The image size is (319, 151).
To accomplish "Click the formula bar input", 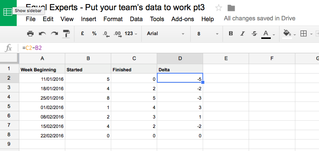I will 169,48.
